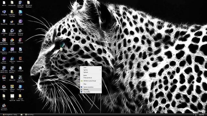Open the Cain desktop shortcut
Viewport: 207px width, 116px height.
(x=4, y=78)
